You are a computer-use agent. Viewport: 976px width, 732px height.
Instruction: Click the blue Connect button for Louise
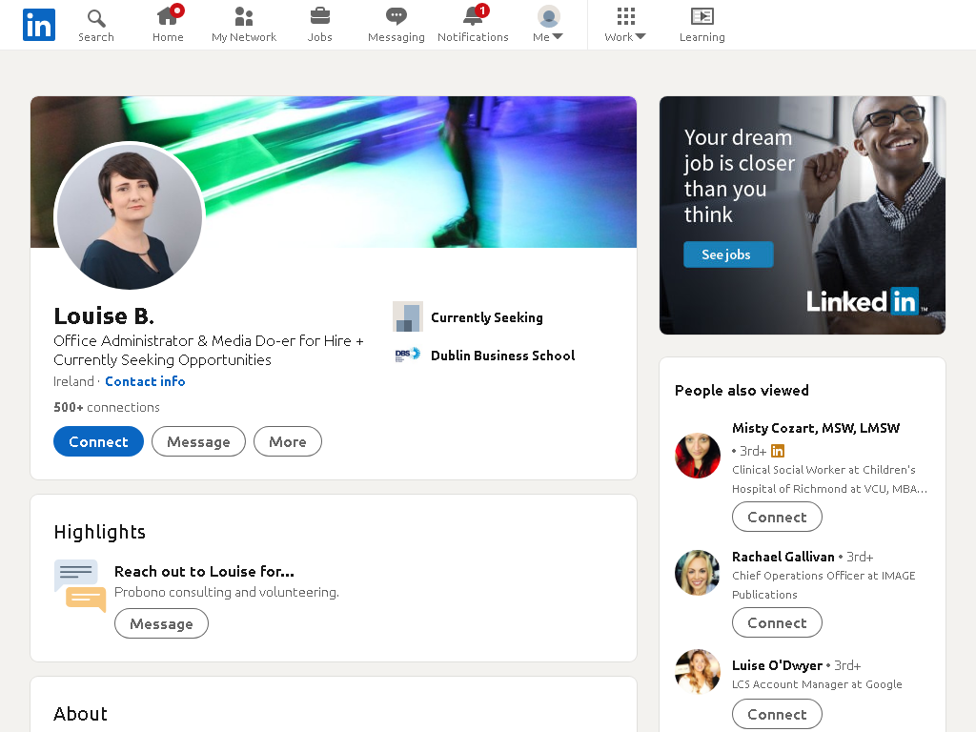tap(98, 441)
